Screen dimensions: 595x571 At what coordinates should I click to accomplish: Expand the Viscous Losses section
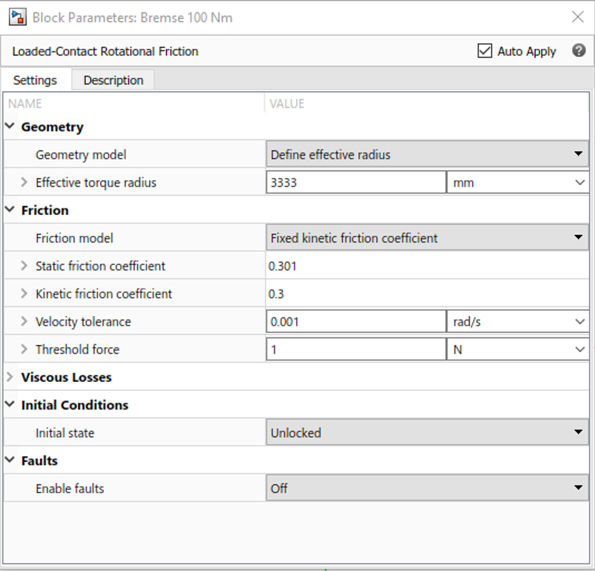point(10,377)
